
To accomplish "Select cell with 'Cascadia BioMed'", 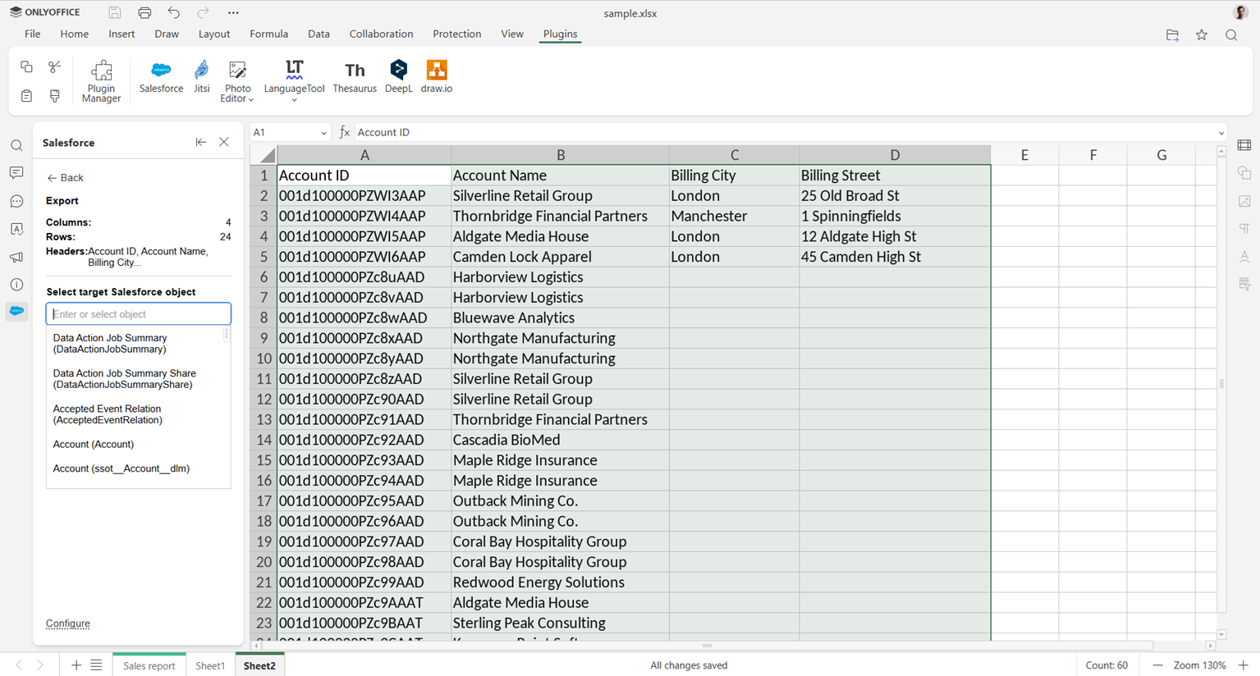I will [560, 440].
